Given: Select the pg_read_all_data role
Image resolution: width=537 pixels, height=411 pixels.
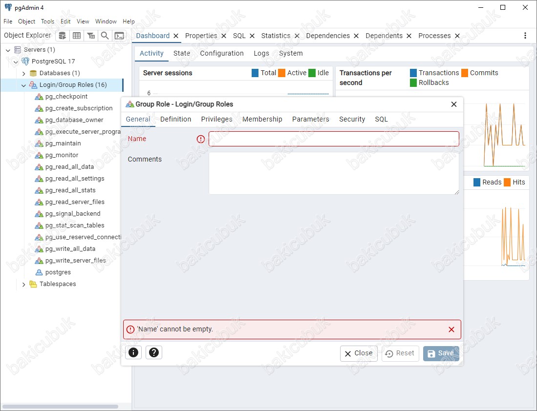Looking at the screenshot, I should pyautogui.click(x=69, y=167).
